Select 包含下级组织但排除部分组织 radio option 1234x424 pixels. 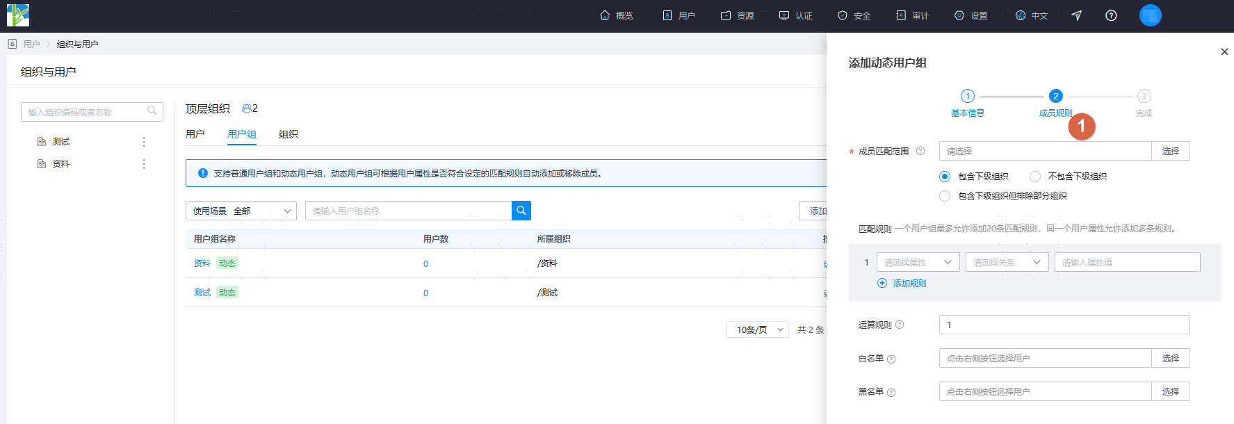click(x=945, y=196)
